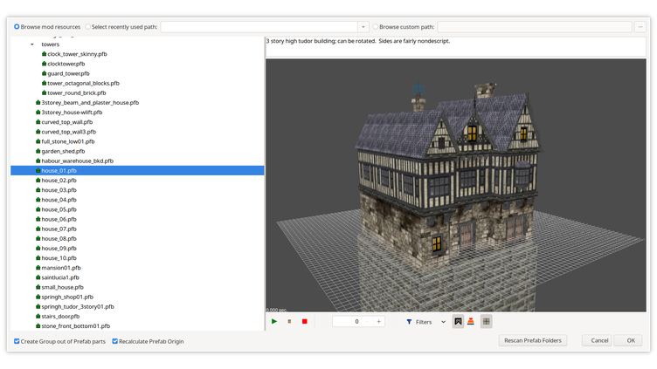
Task: Select house_05.pfb in the file list
Action: 59,209
